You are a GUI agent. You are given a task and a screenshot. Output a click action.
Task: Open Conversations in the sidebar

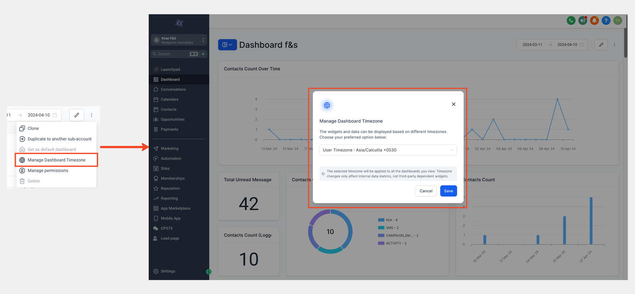click(173, 90)
